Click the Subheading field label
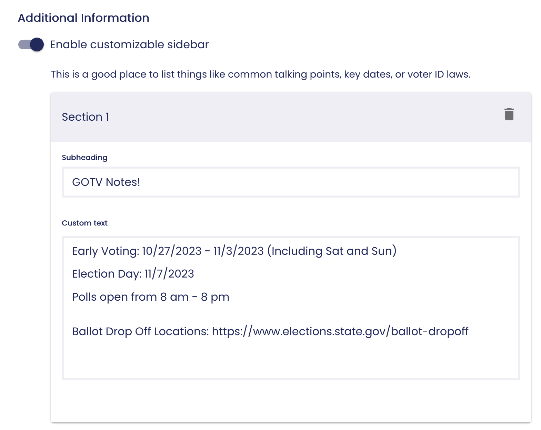The height and width of the screenshot is (430, 541). click(84, 158)
